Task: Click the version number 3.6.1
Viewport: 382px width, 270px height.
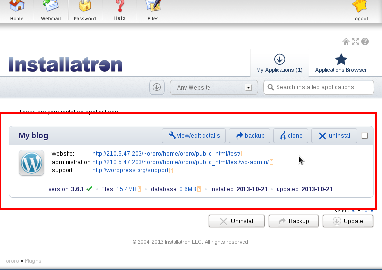Action: pos(78,189)
